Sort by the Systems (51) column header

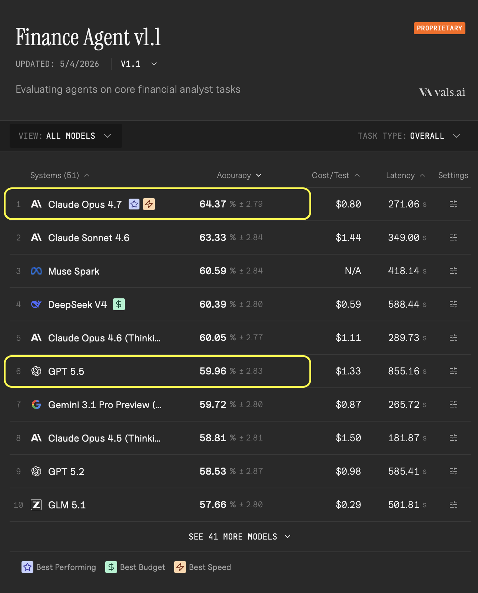click(x=60, y=175)
